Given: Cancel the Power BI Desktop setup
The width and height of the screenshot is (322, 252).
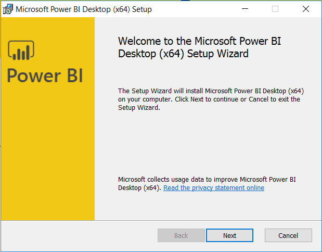Looking at the screenshot, I should pyautogui.click(x=288, y=235).
